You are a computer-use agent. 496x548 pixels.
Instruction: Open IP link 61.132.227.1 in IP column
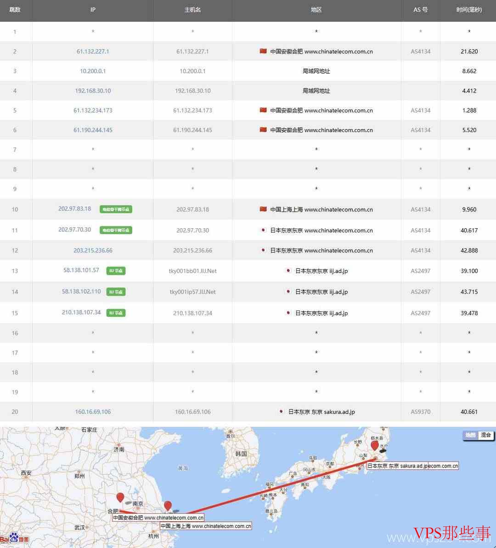pos(93,52)
